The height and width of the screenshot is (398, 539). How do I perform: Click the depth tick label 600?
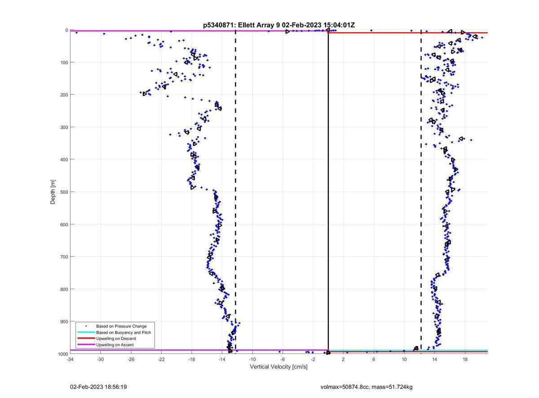[x=64, y=224]
